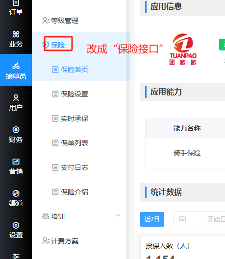Click the 能力名称 column header

click(x=187, y=128)
